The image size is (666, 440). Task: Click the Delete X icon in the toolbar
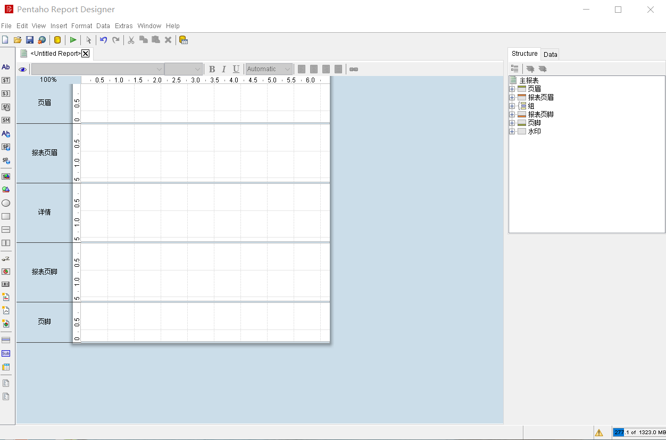click(x=168, y=40)
